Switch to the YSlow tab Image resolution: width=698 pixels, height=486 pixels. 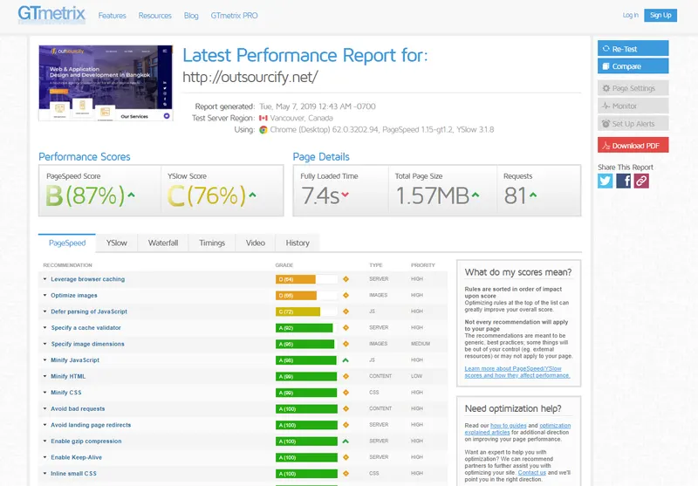pyautogui.click(x=117, y=243)
